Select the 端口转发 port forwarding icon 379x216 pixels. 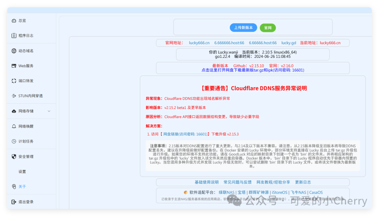[x=13, y=81]
